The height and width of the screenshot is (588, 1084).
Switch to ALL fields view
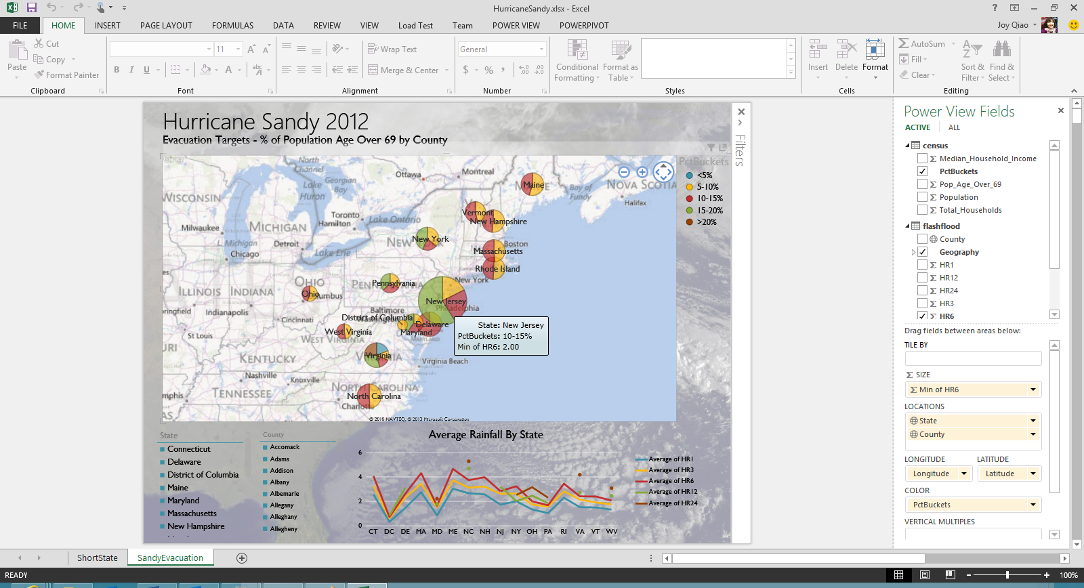(954, 127)
